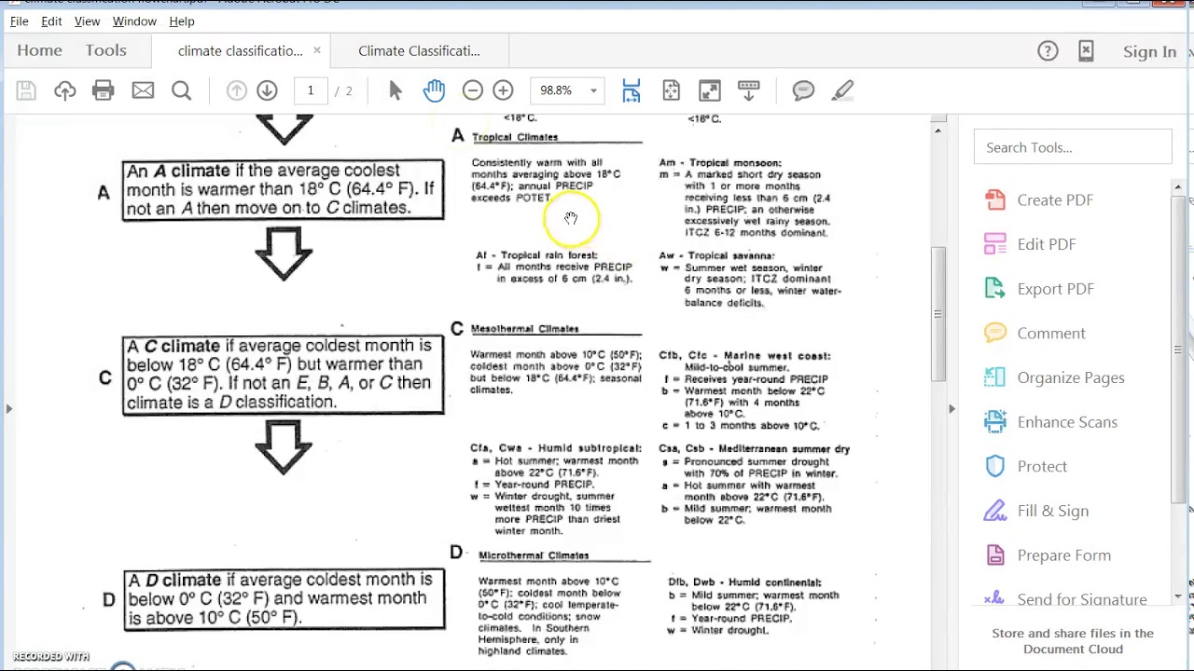Click the 'Microthermal Climates' heading

point(534,555)
